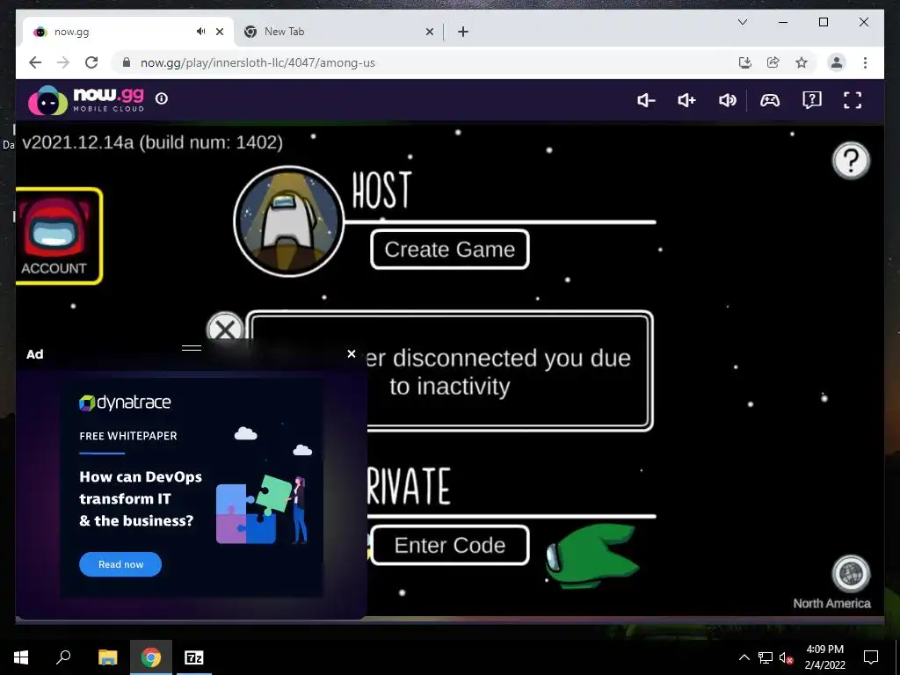
Task: Click the now.gg volume up icon
Action: pos(686,100)
